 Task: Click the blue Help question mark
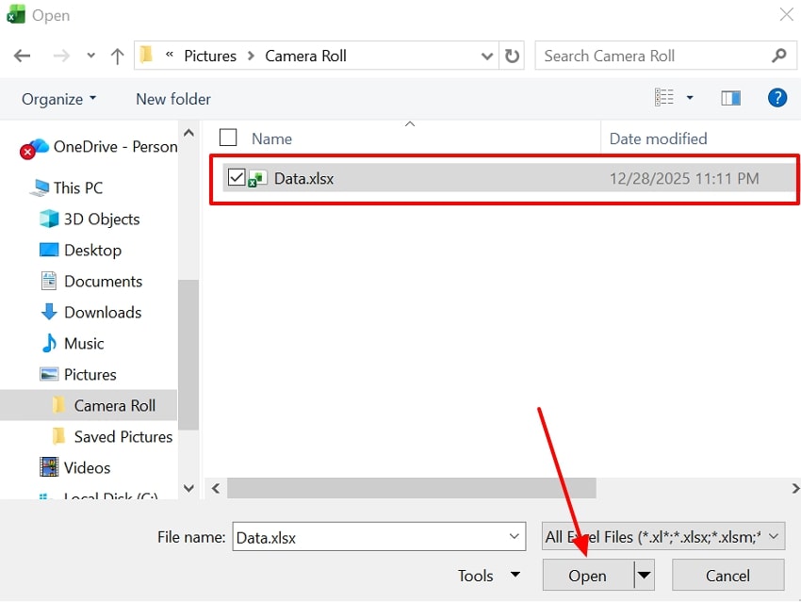776,97
